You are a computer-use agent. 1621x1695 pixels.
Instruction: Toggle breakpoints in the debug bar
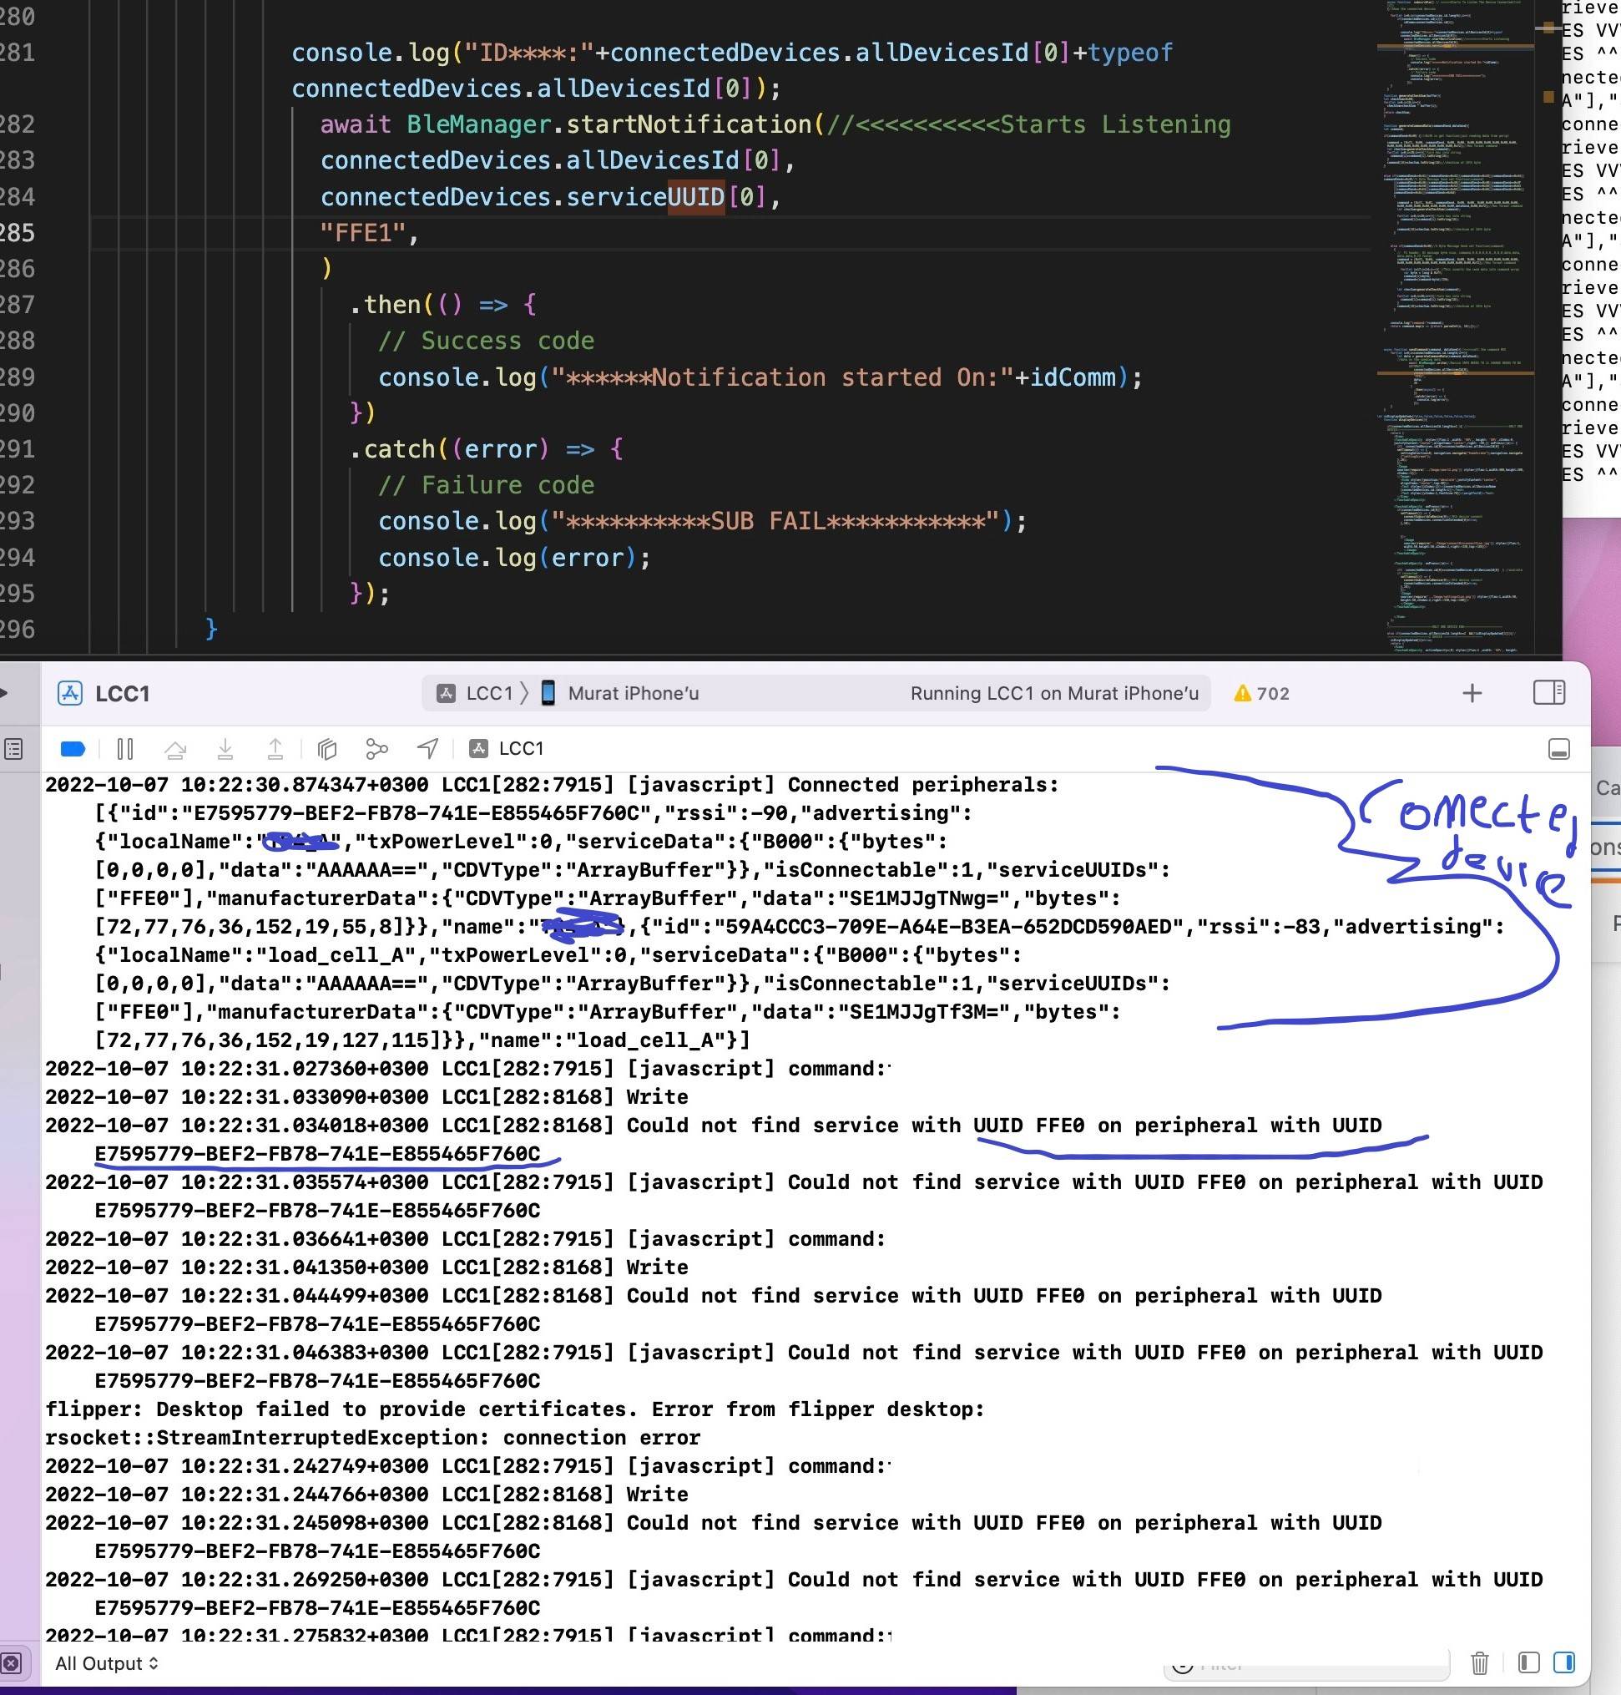(x=73, y=748)
